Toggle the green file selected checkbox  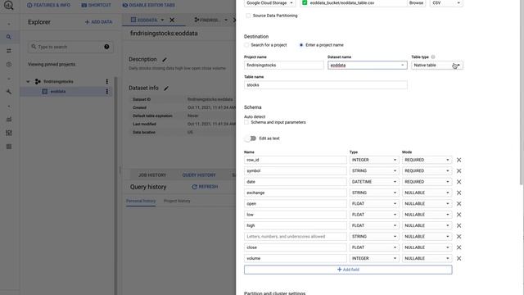pos(305,2)
